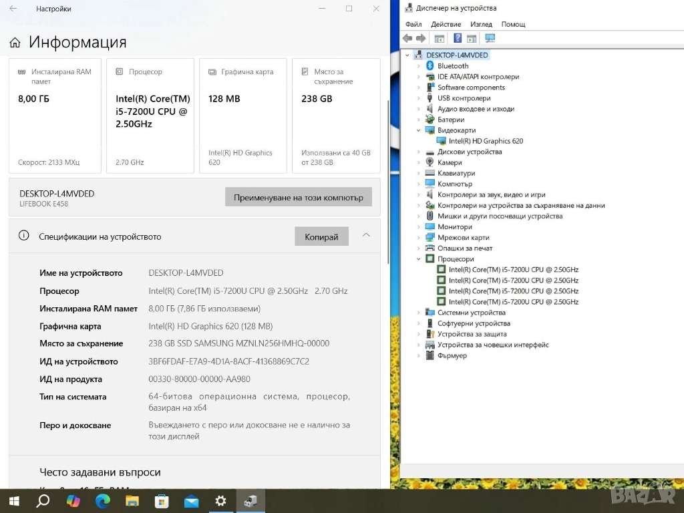This screenshot has width=684, height=513.
Task: Click the Help icon in Device Manager toolbar
Action: point(458,39)
